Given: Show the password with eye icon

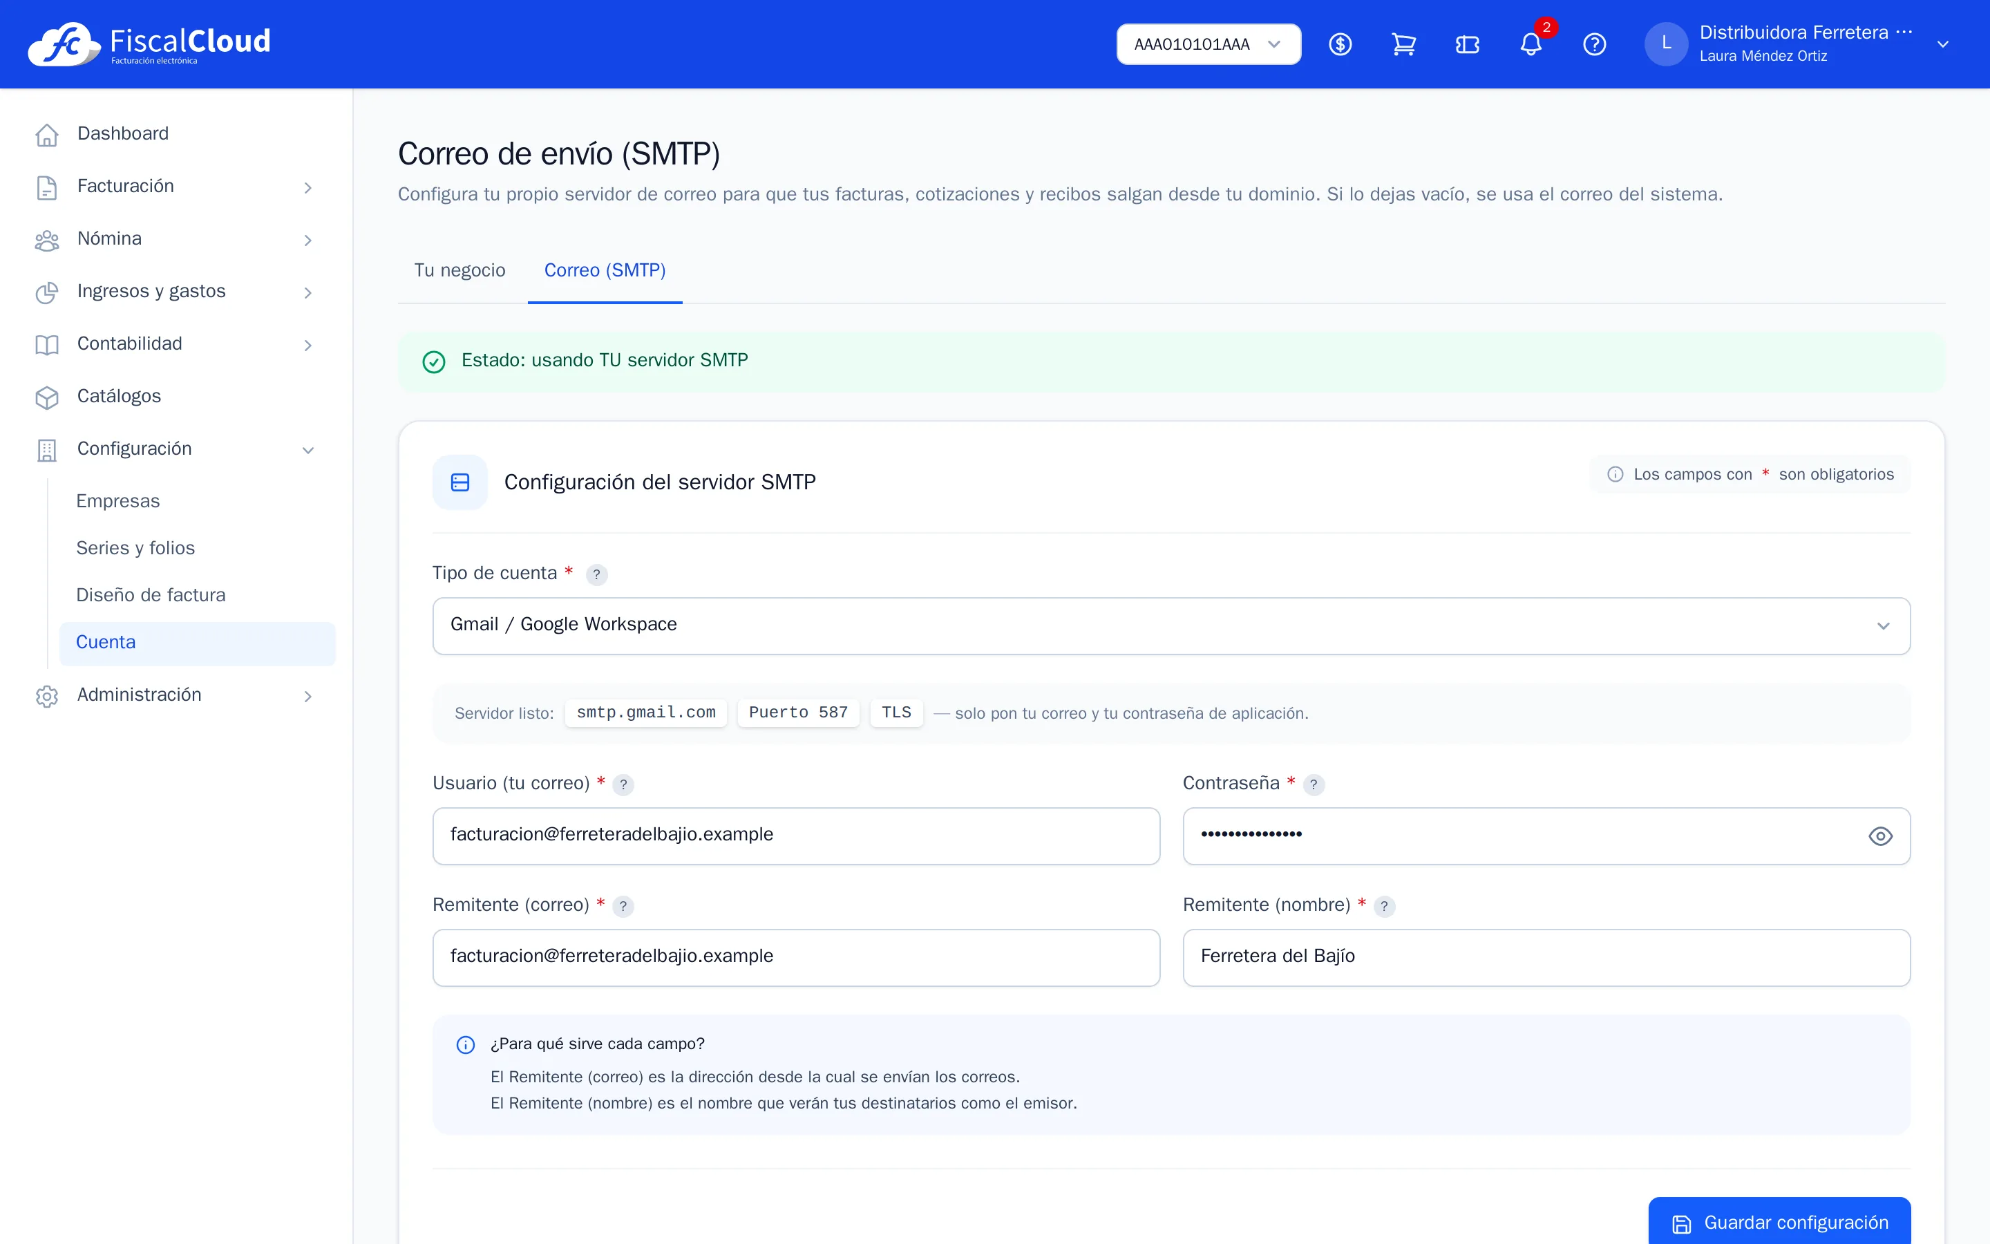Looking at the screenshot, I should (x=1881, y=836).
